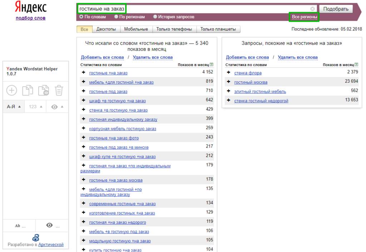This screenshot has width=366, height=252.
Task: Add элитный гостиный мебель with plus icon
Action: 228,91
